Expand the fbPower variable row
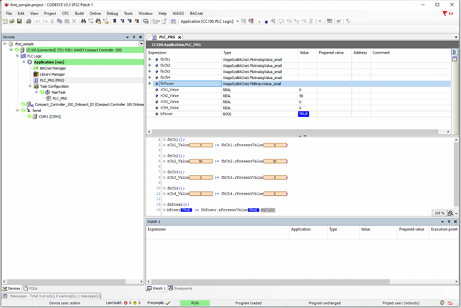 (150, 83)
